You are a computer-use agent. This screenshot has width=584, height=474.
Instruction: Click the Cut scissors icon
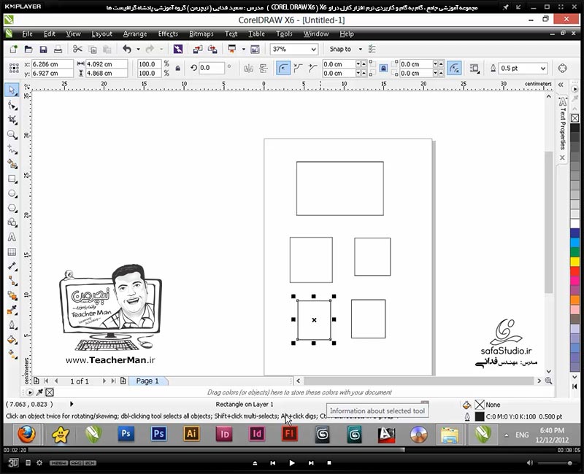pos(77,49)
